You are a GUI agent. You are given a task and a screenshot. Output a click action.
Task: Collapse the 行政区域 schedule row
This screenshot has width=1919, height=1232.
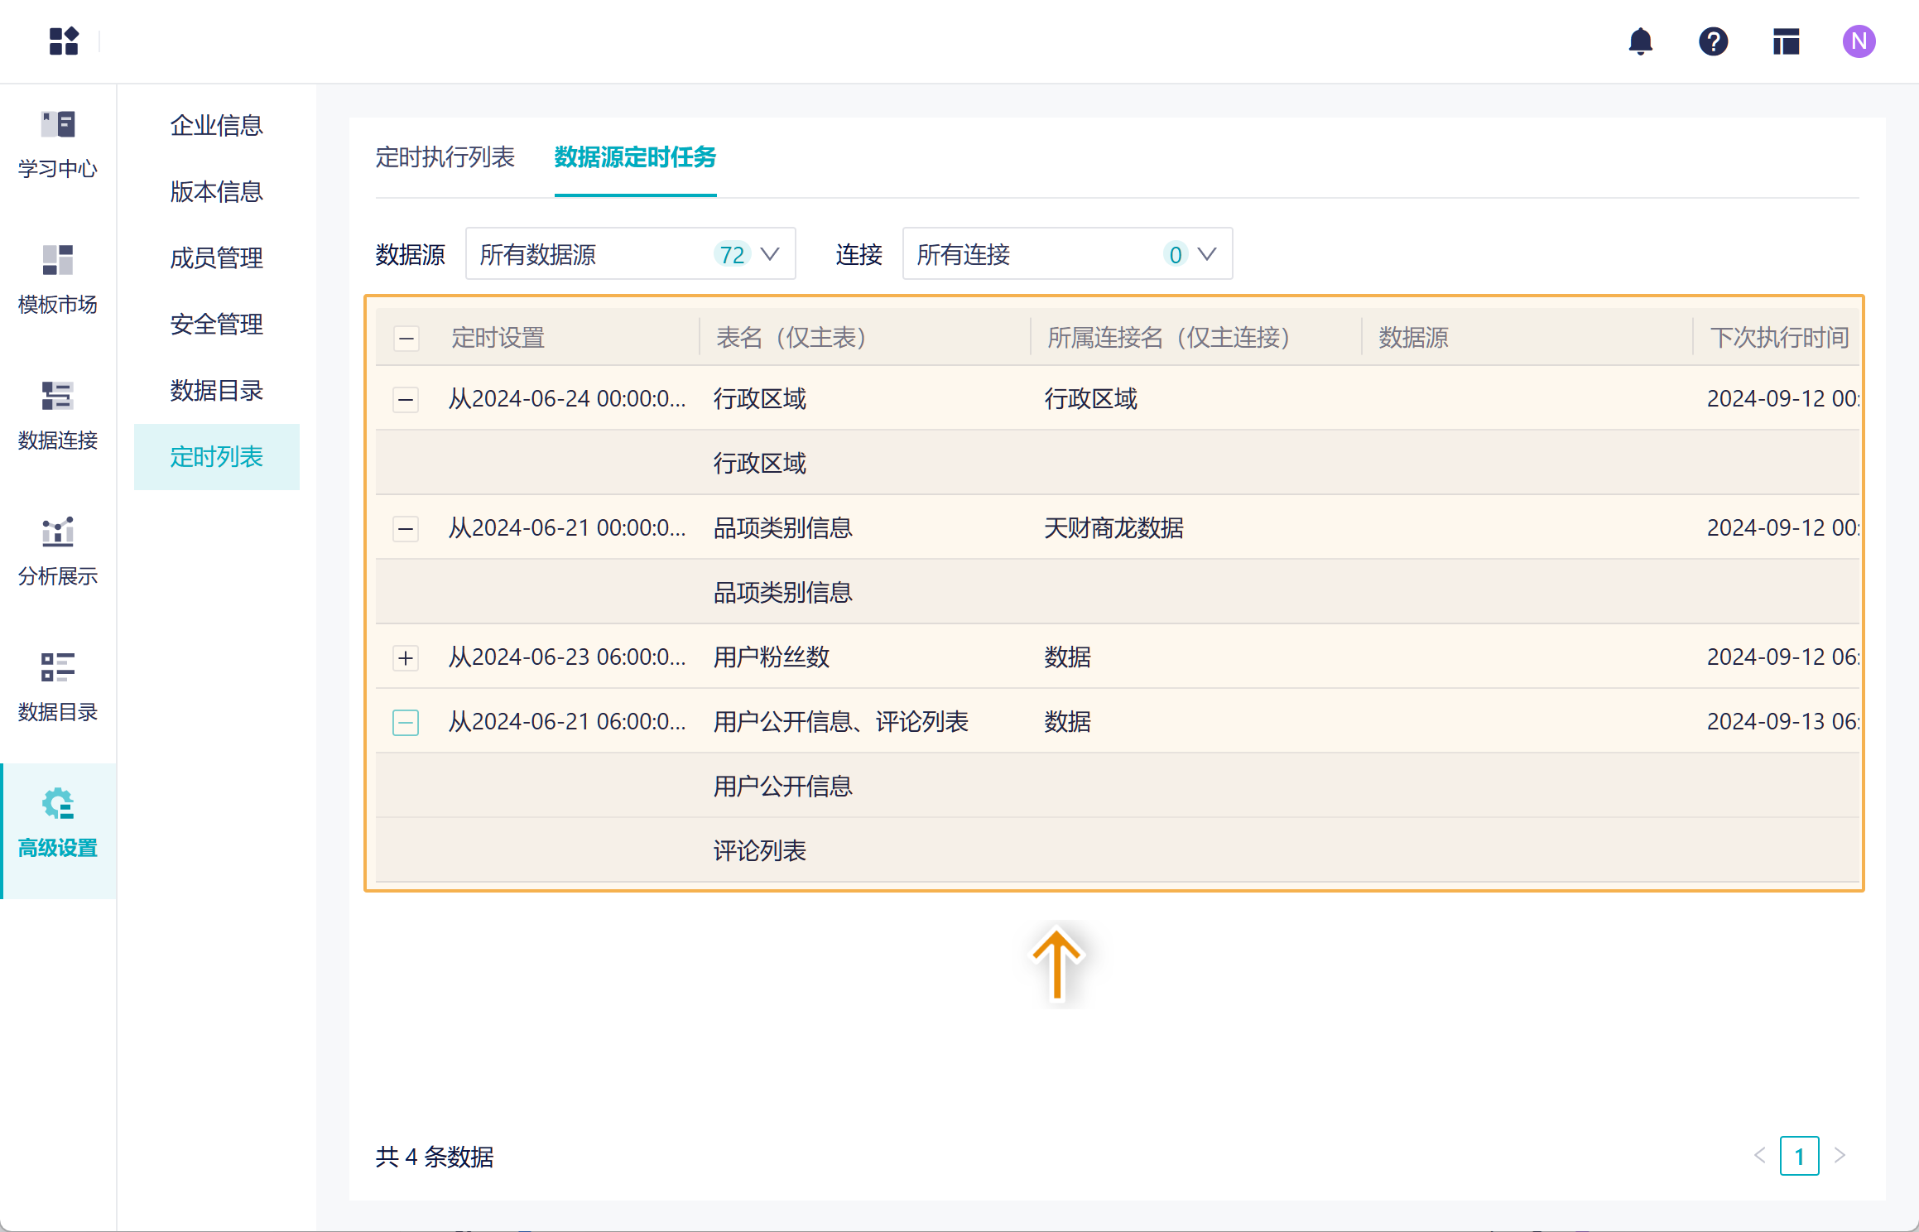(x=406, y=400)
